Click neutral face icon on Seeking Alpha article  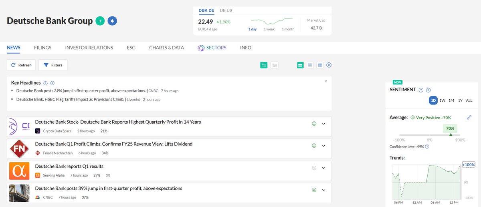click(x=314, y=168)
